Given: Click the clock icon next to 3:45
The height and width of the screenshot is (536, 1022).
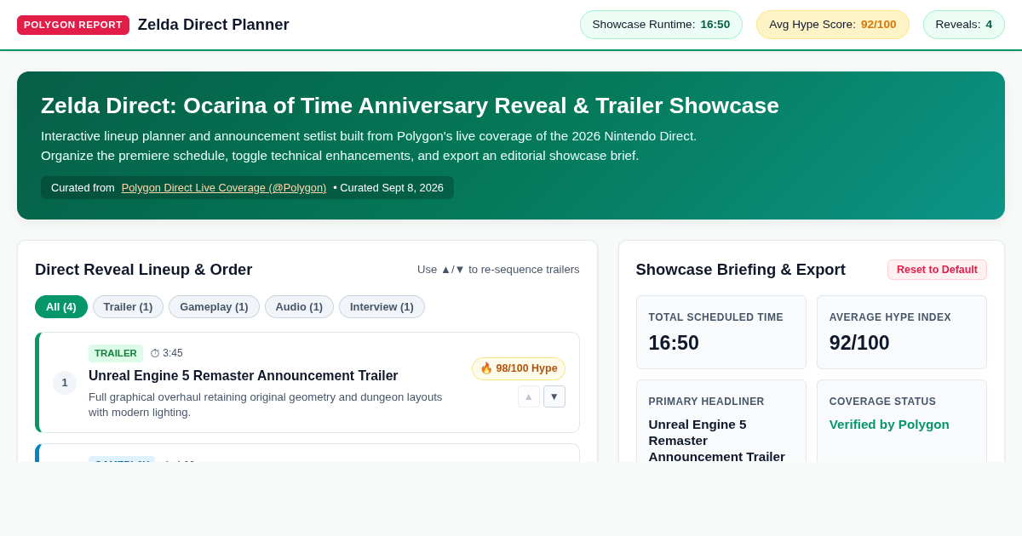Looking at the screenshot, I should click(155, 353).
